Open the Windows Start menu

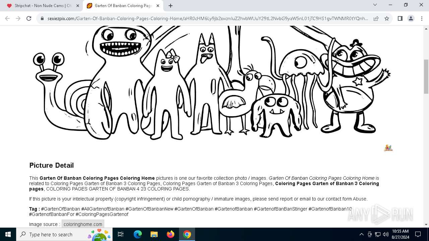click(x=8, y=234)
